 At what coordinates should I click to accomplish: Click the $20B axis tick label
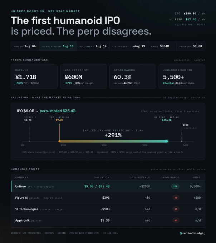point(104,145)
